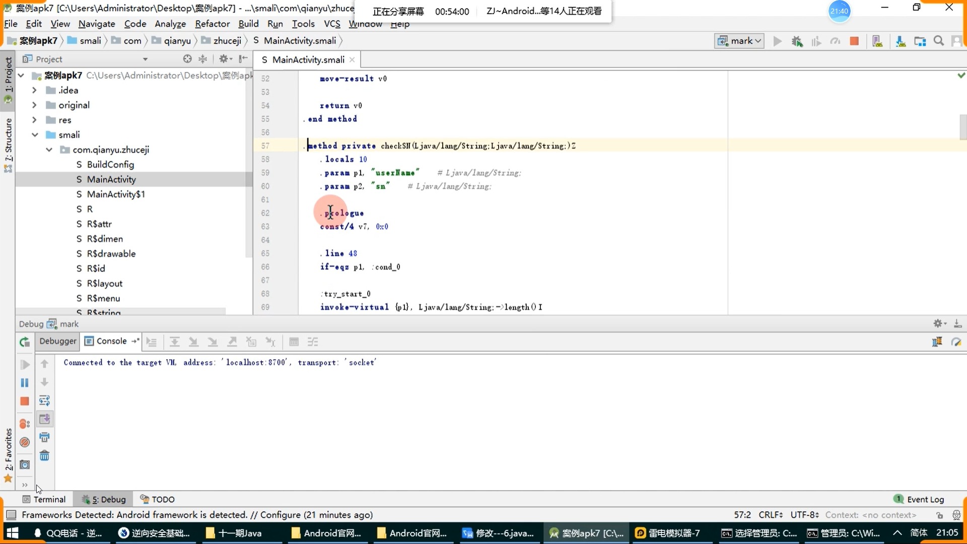Toggle Scroll to End of console
Image resolution: width=967 pixels, height=544 pixels.
(x=44, y=419)
